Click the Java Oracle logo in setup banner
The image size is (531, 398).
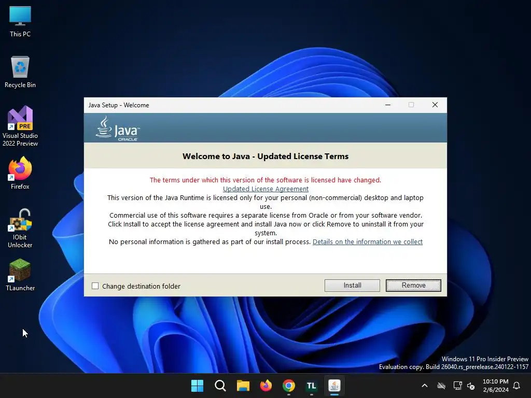(118, 129)
